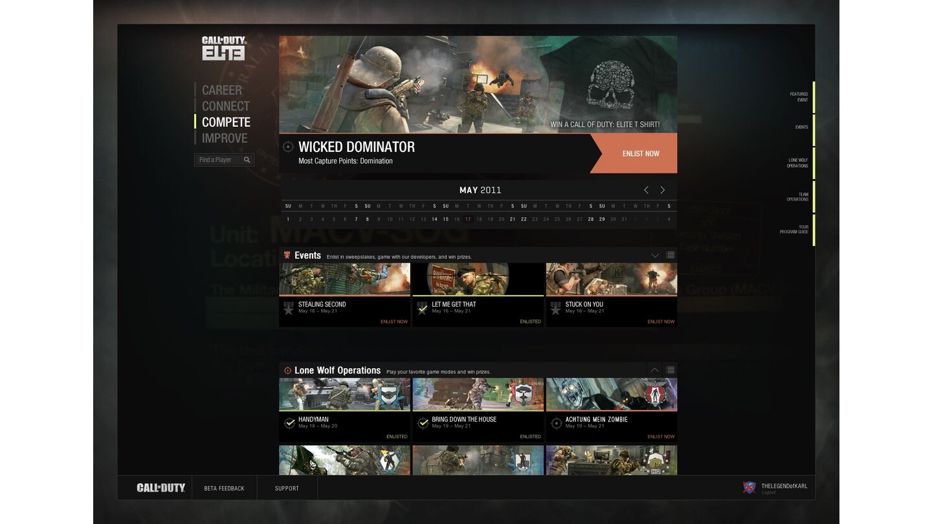The width and height of the screenshot is (932, 524).
Task: Select May 21 on the calendar
Action: click(x=513, y=219)
